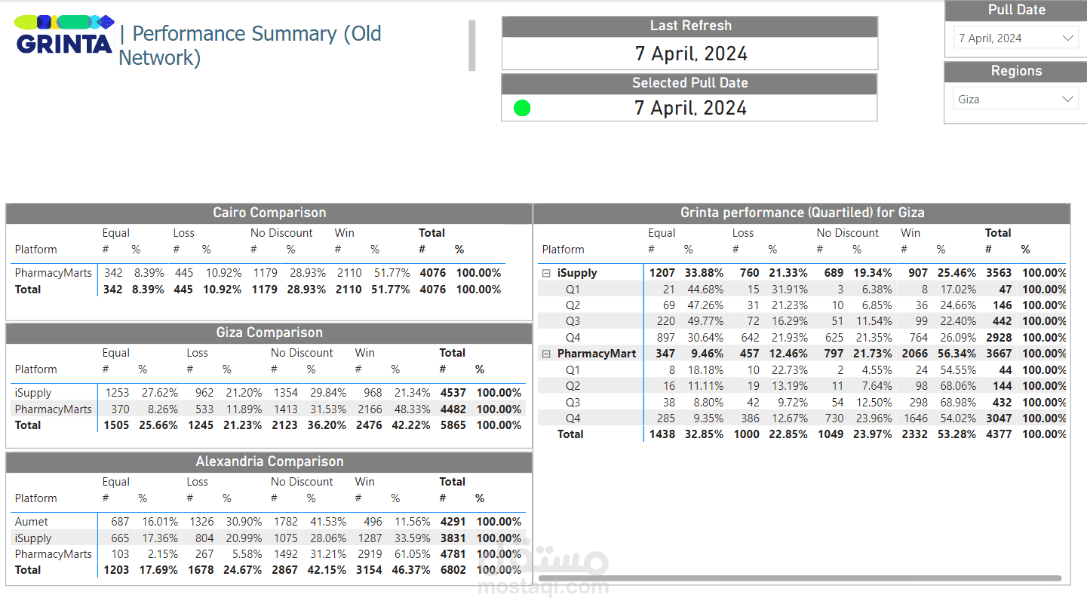Click the Total header in quartiled table
The width and height of the screenshot is (1087, 610).
click(x=998, y=233)
